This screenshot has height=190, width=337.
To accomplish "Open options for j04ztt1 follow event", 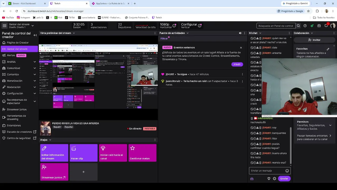I will (x=242, y=74).
